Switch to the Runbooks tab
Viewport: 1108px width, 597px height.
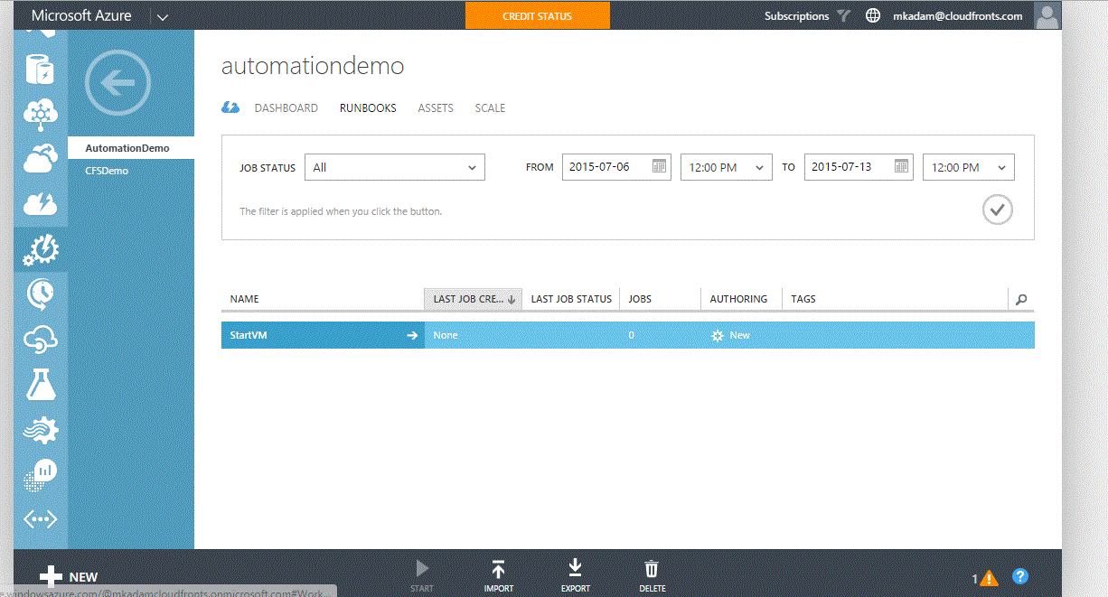pos(368,108)
